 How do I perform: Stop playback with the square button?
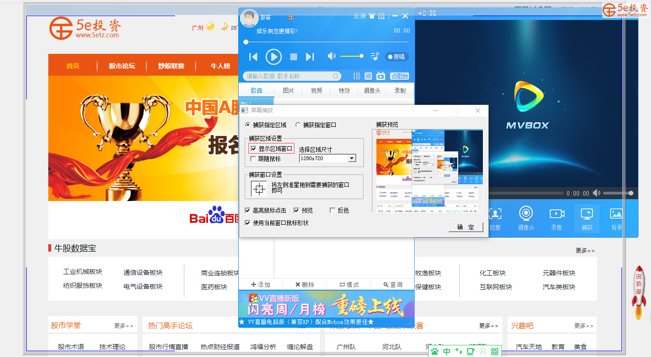coord(293,57)
